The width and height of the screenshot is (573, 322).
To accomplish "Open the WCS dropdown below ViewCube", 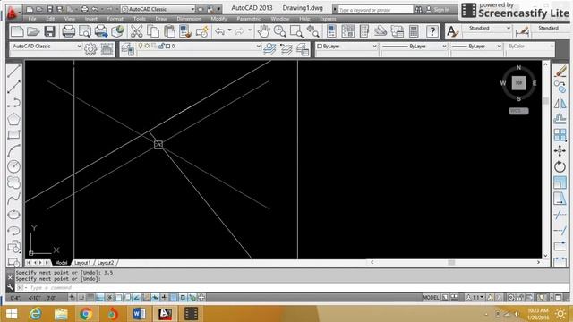I will pyautogui.click(x=518, y=111).
